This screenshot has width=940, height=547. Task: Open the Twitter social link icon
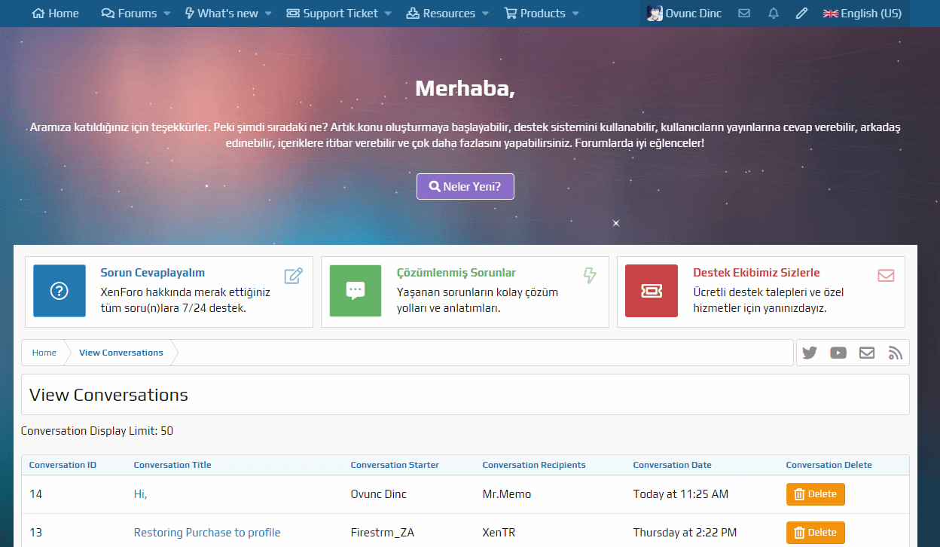[810, 353]
